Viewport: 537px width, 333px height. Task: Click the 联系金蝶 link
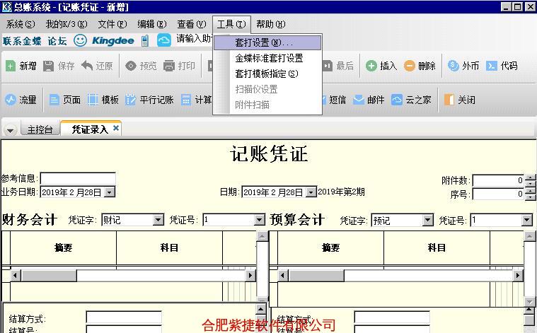point(23,41)
